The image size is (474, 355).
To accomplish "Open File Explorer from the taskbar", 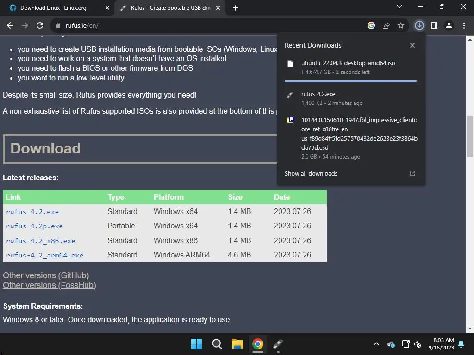I will [x=237, y=344].
